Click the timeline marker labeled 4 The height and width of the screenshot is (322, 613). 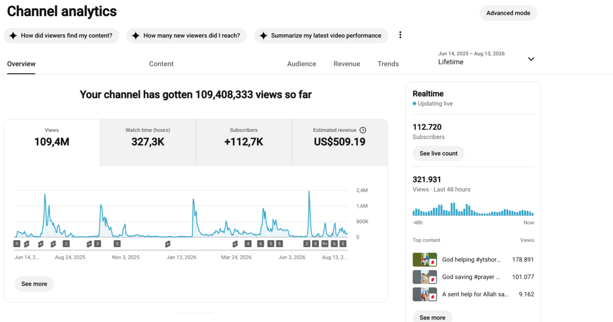click(x=248, y=244)
